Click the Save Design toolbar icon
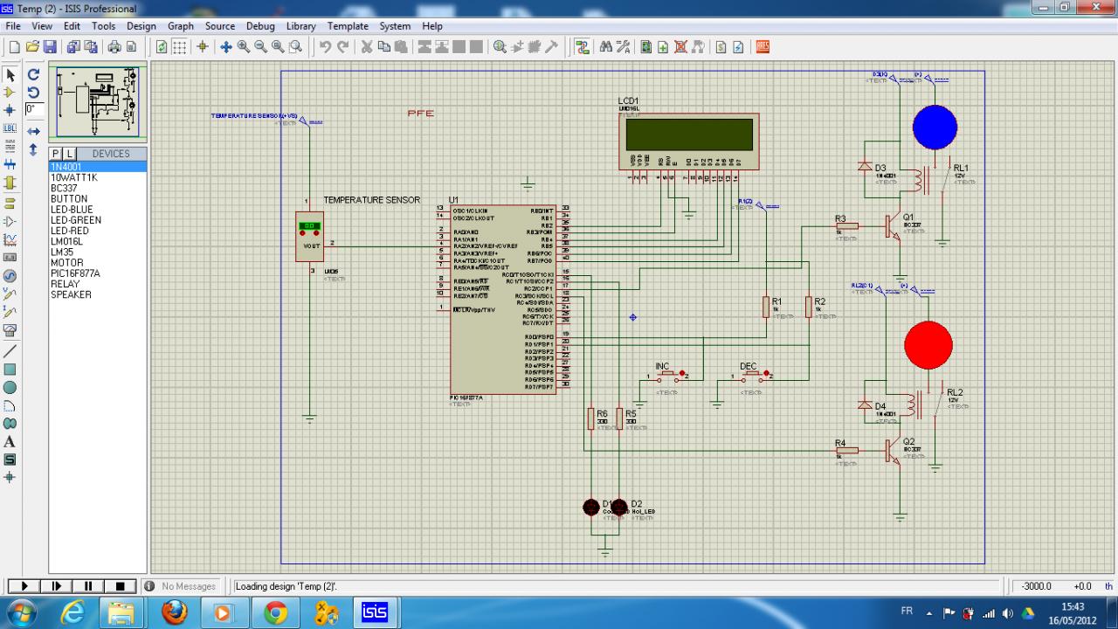Image resolution: width=1118 pixels, height=629 pixels. (50, 47)
